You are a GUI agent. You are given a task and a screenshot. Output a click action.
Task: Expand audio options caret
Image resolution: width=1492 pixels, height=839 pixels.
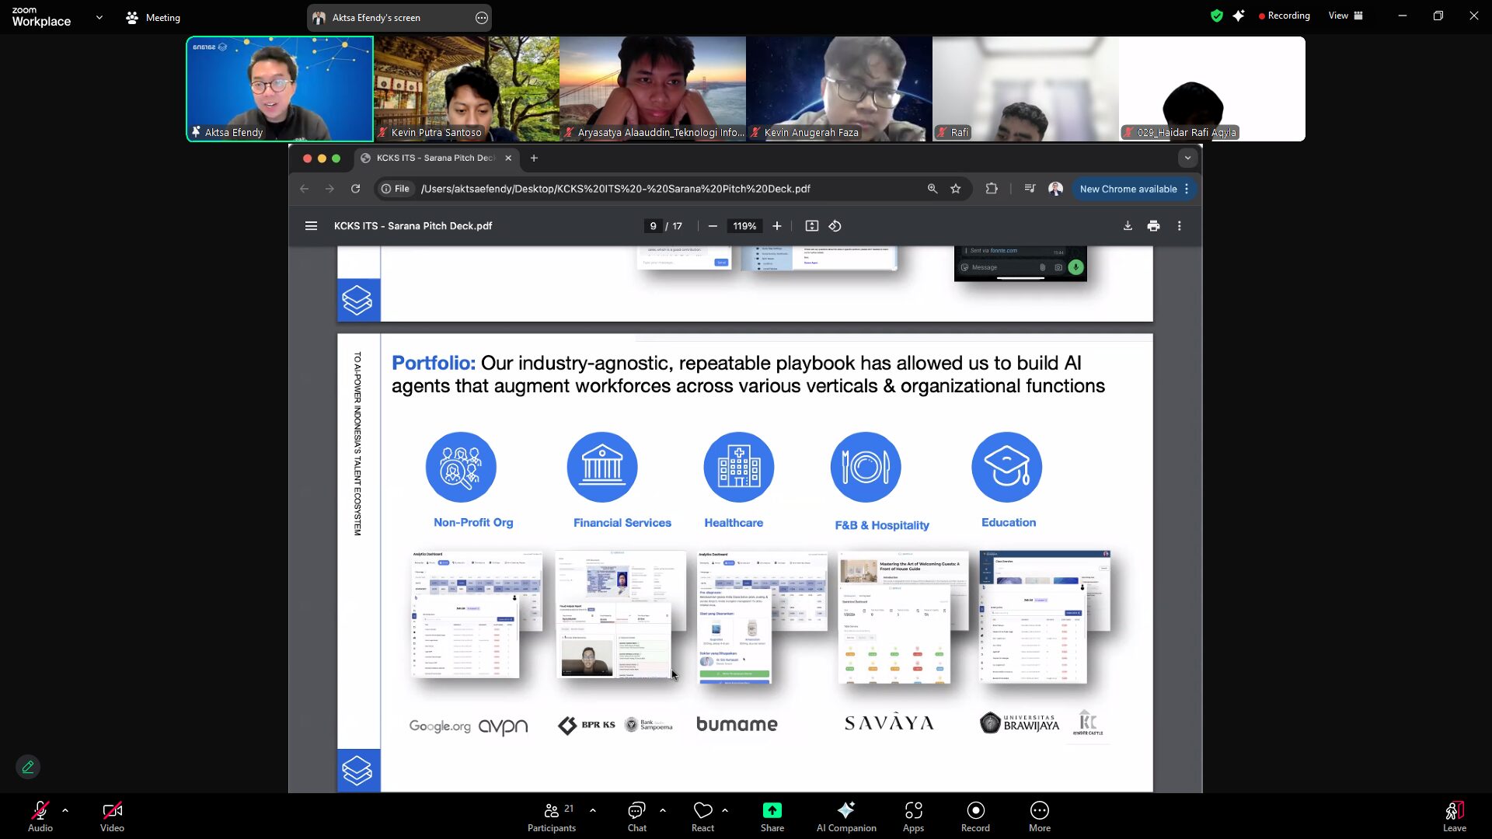tap(65, 809)
